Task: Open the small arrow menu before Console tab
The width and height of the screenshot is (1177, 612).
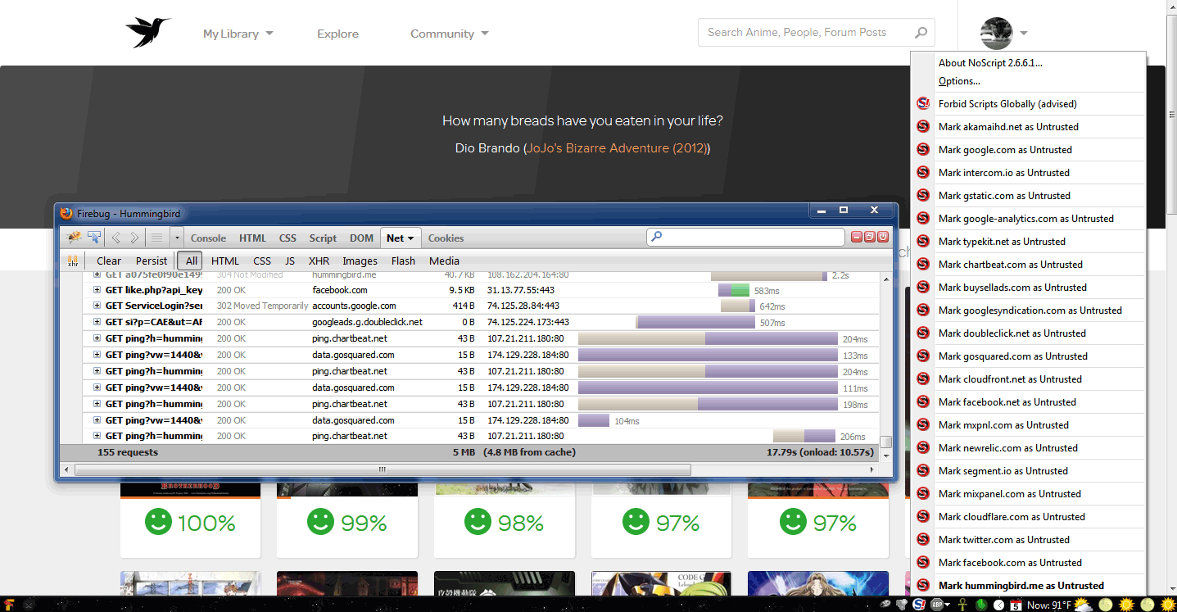Action: 177,238
